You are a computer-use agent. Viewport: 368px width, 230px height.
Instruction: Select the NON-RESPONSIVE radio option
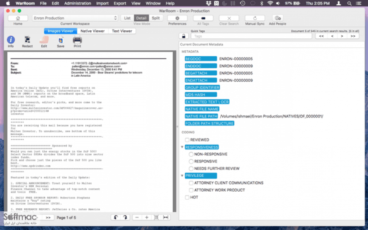click(x=191, y=154)
